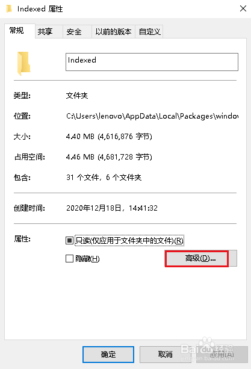Screen dimensions: 251x369
Task: Select the 常规 (General) tab
Action: point(17,31)
